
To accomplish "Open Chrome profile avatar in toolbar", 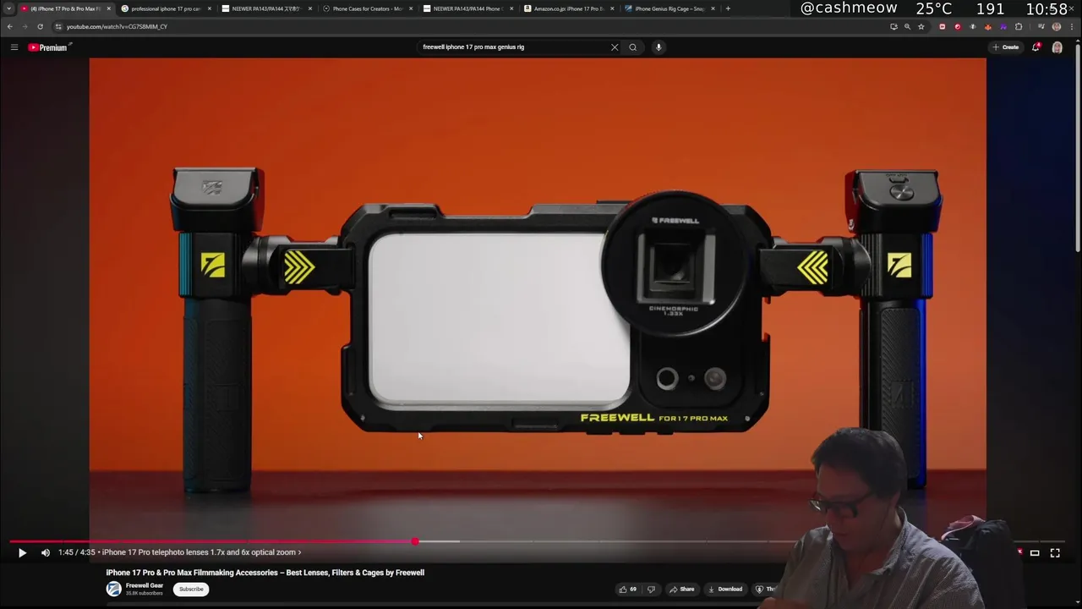I will click(x=1057, y=26).
